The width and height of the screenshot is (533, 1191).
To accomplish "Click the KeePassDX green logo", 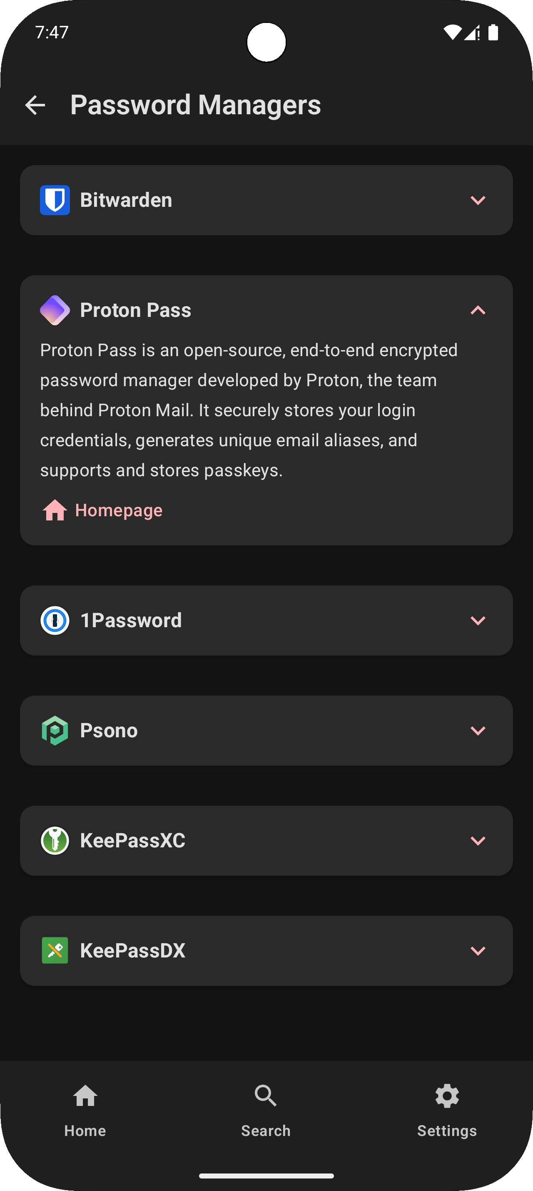I will 55,950.
